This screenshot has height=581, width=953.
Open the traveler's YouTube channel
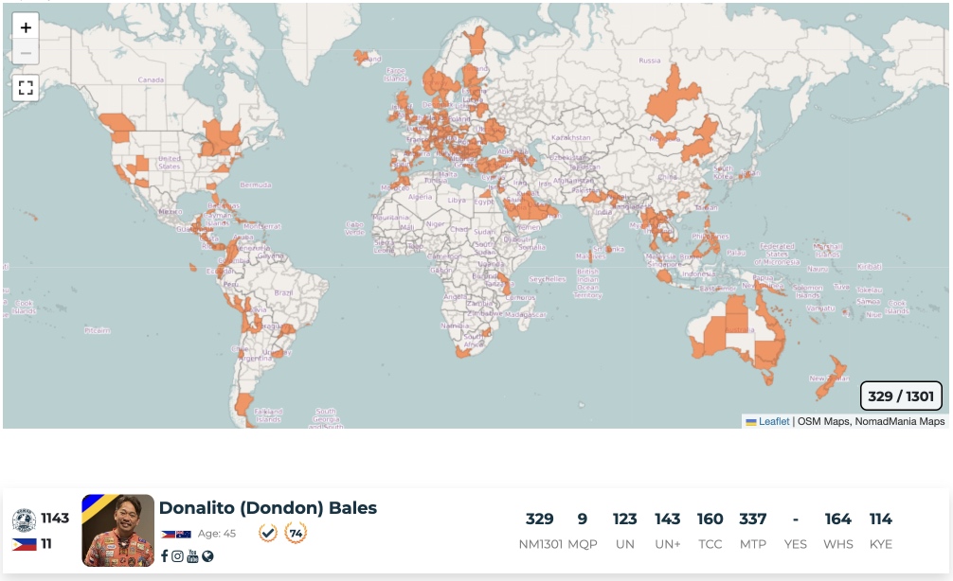[192, 556]
